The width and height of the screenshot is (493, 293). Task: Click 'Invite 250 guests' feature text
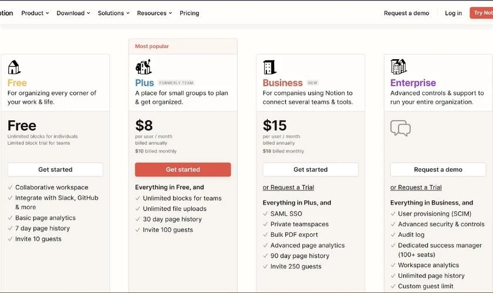(296, 267)
